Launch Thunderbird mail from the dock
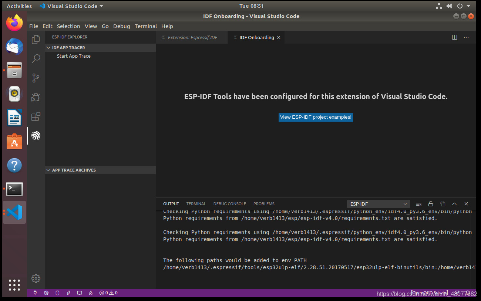481x301 pixels. (14, 47)
